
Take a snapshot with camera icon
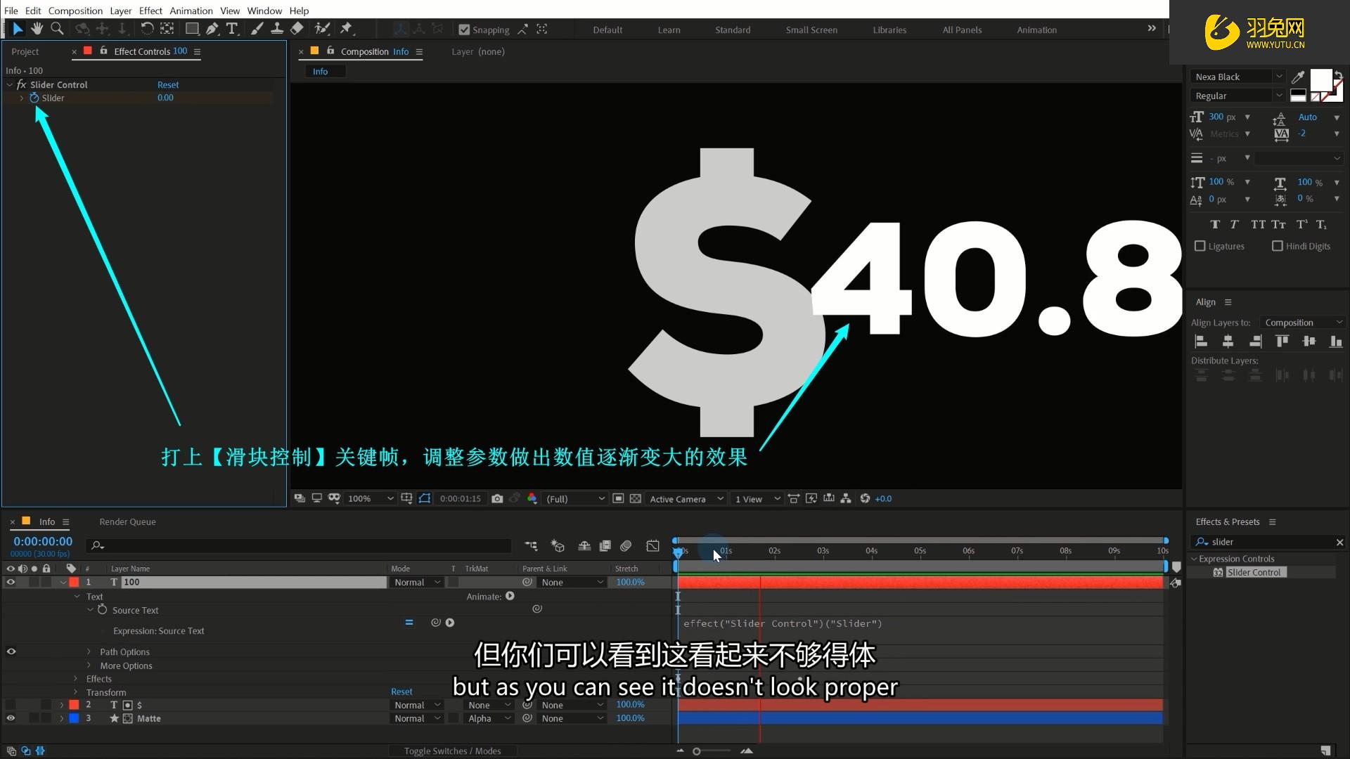point(497,498)
